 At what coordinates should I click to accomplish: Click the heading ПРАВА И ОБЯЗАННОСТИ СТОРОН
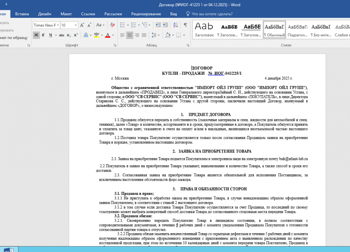(x=213, y=189)
